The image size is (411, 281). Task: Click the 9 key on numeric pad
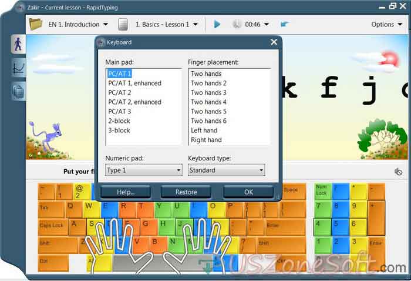[x=358, y=210]
